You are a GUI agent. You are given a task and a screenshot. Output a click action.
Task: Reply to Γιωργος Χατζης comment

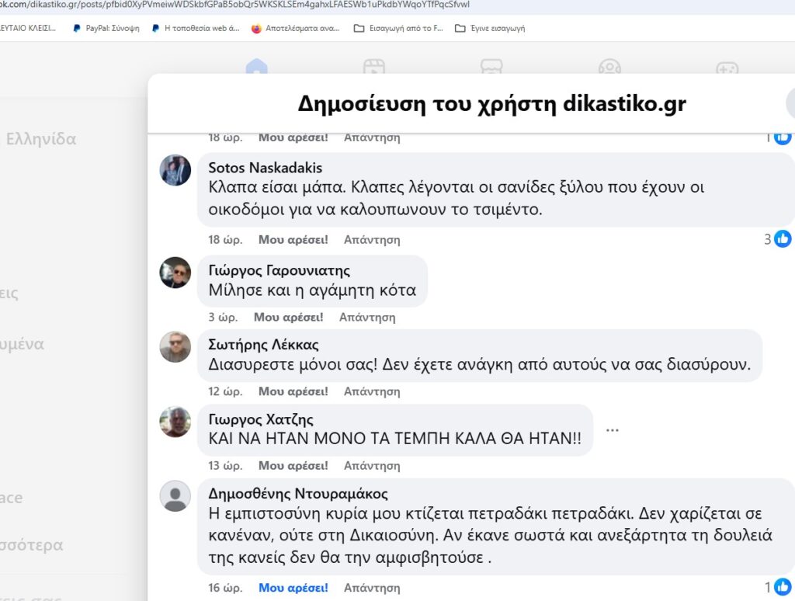372,465
